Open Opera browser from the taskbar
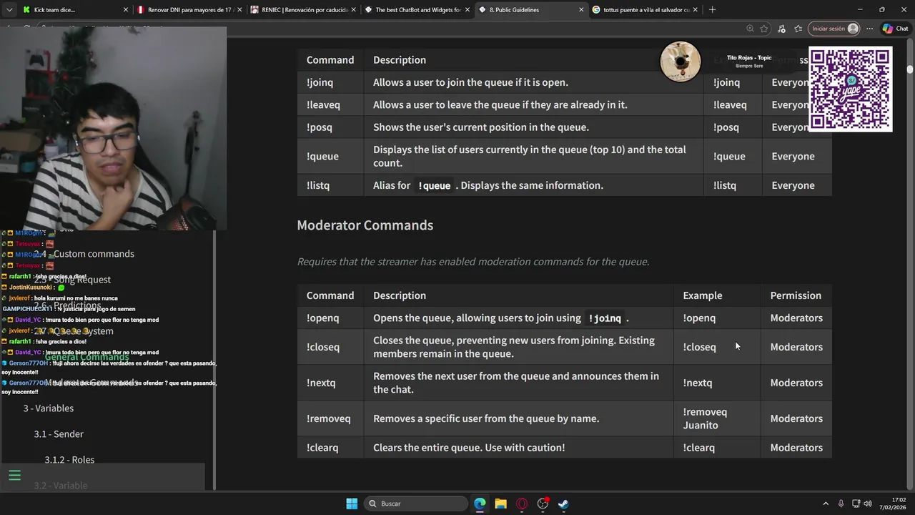915x515 pixels. coord(522,504)
